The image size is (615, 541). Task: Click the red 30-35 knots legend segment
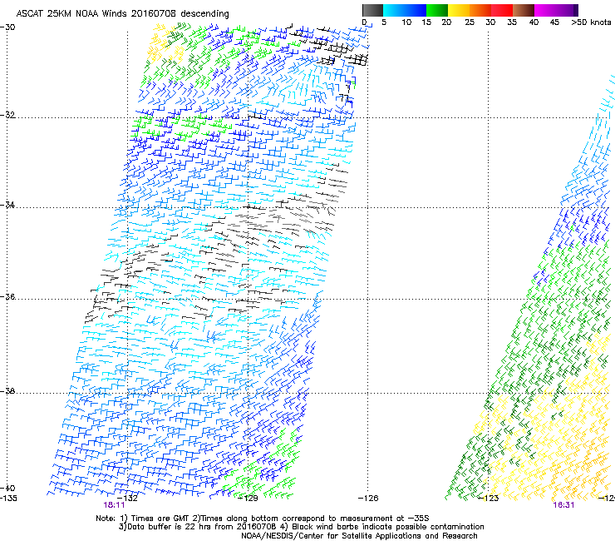tap(502, 10)
